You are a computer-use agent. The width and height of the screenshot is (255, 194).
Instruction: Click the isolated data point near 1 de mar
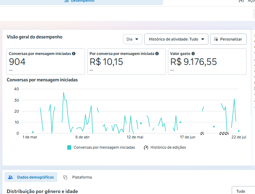33,132
